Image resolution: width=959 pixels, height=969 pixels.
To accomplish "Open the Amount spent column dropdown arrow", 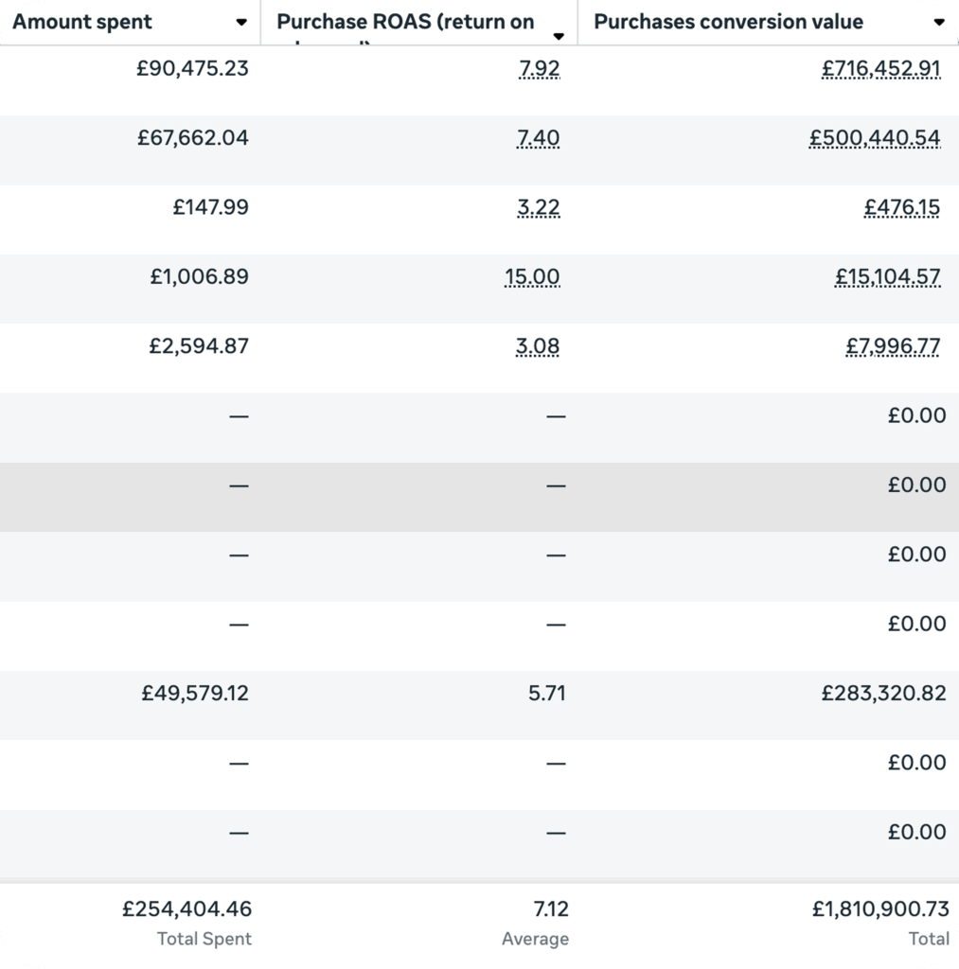I will tap(241, 23).
